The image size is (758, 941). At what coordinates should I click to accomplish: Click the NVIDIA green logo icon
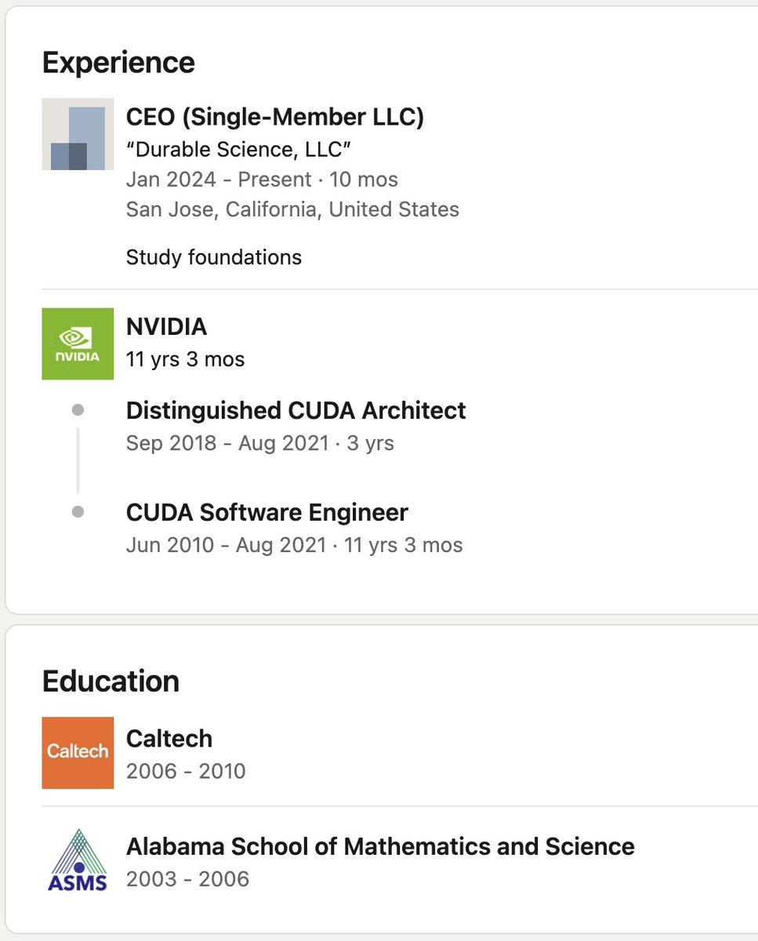click(78, 343)
